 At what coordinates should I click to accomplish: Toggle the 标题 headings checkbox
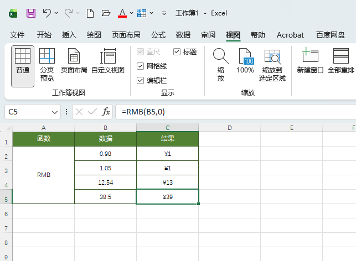click(x=177, y=51)
